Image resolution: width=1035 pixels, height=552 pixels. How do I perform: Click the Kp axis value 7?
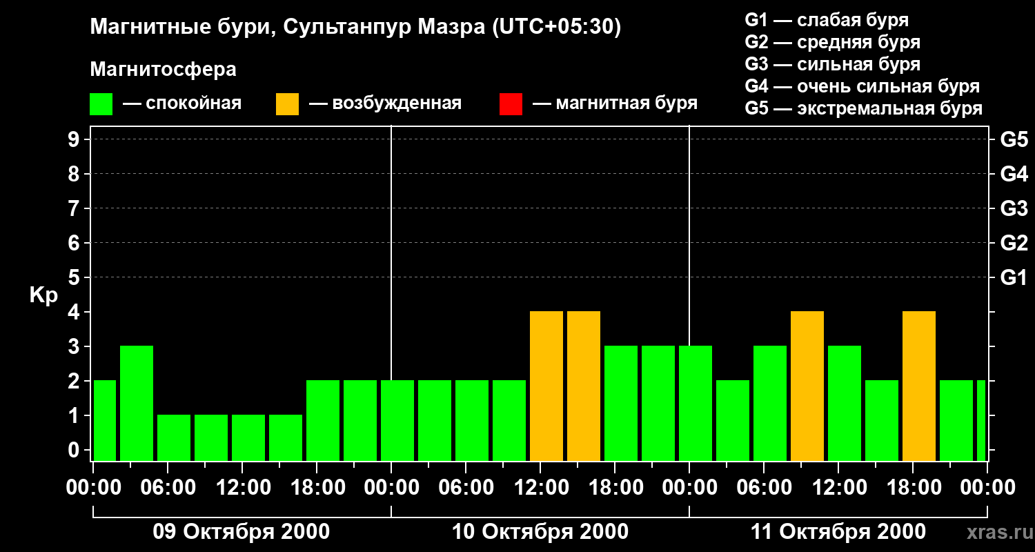tap(75, 208)
